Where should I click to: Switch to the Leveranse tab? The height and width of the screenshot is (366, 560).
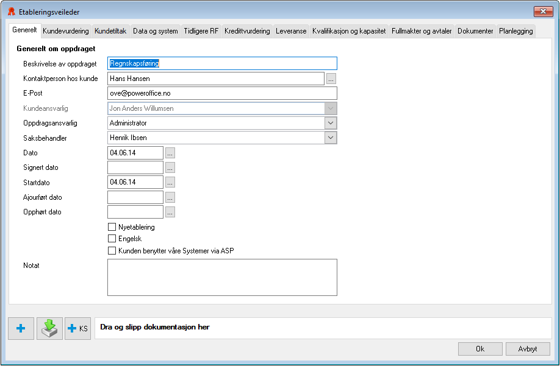coord(291,31)
